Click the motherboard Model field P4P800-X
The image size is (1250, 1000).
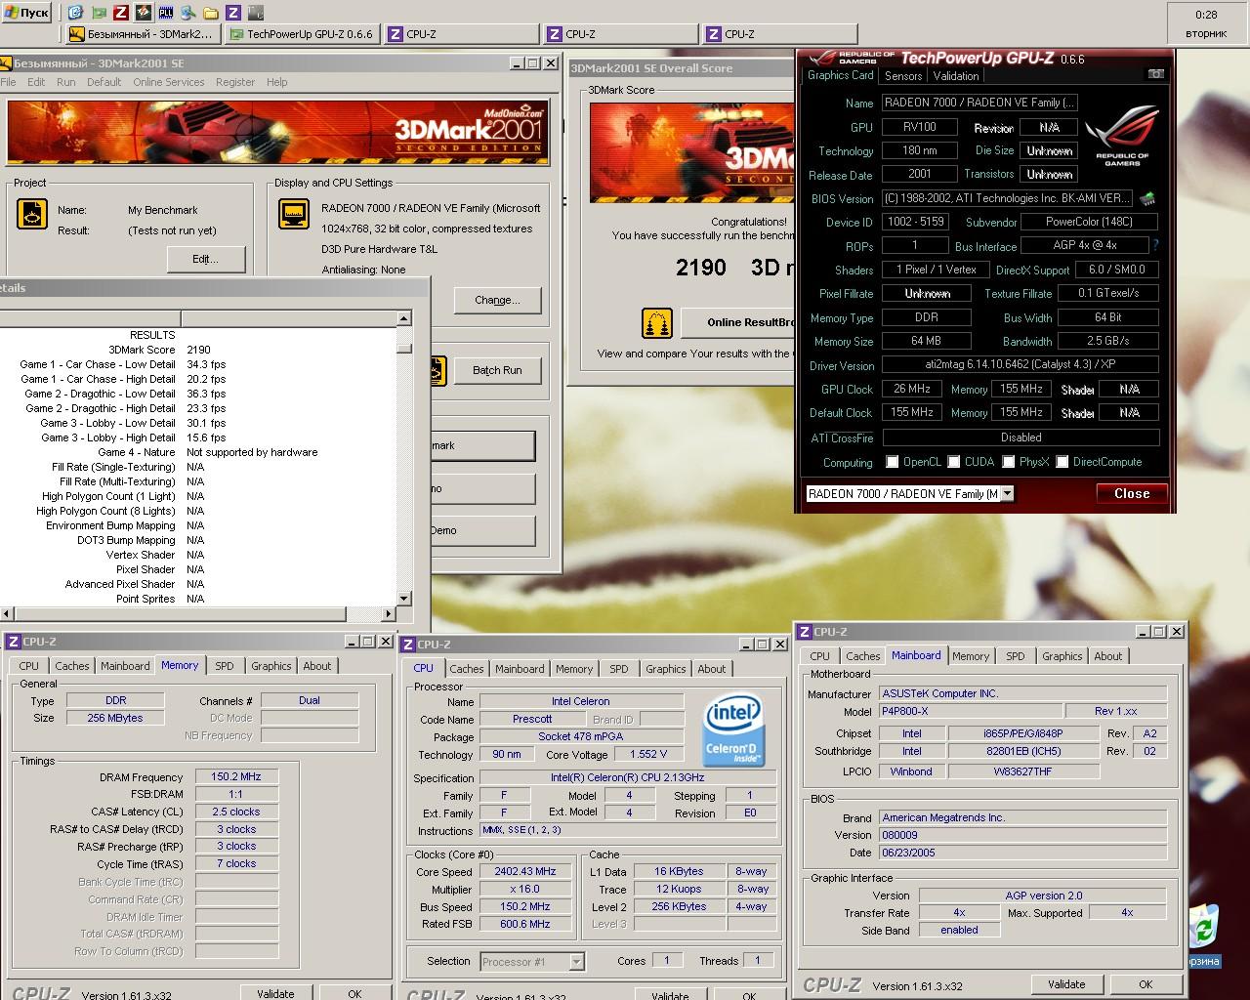tap(970, 712)
